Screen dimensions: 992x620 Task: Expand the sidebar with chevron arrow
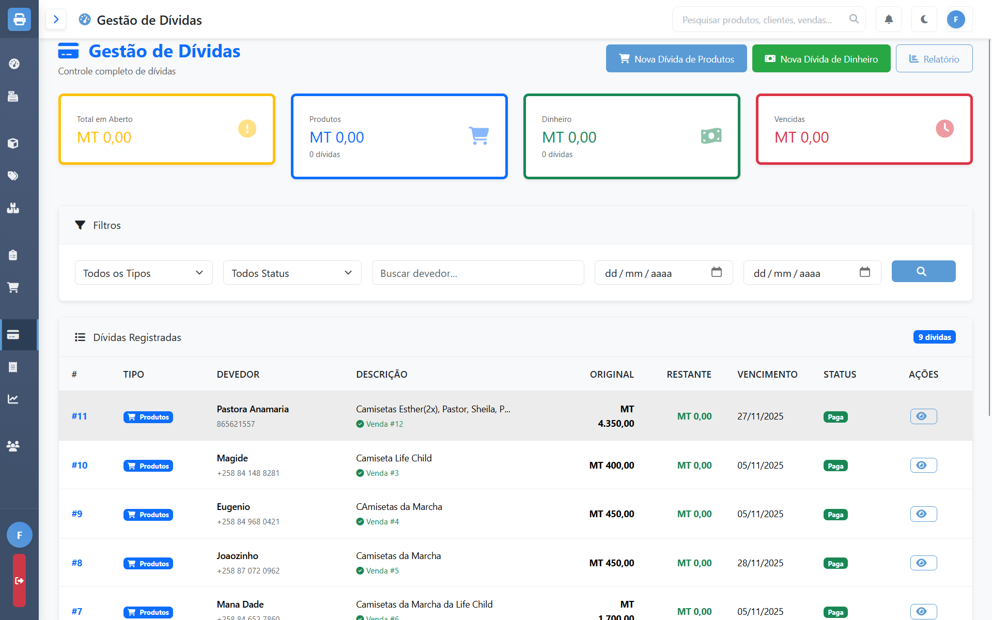click(x=56, y=20)
